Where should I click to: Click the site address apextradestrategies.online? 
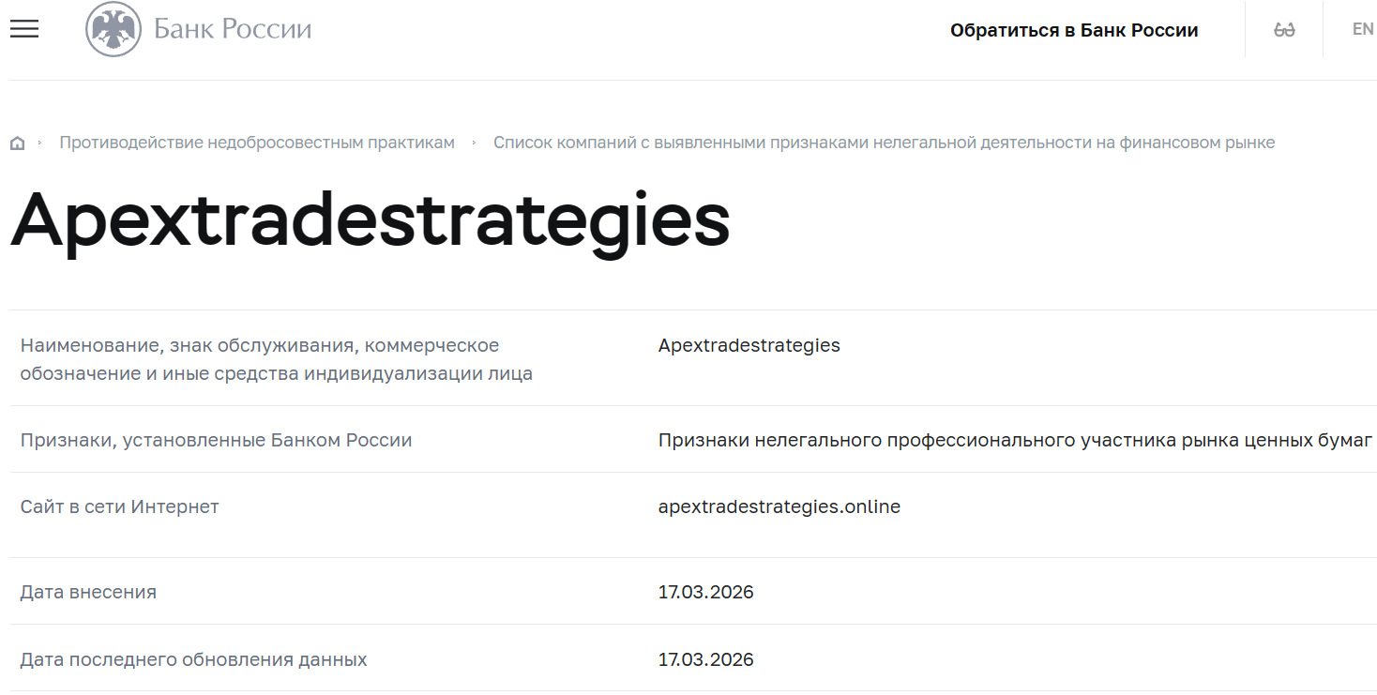click(779, 506)
